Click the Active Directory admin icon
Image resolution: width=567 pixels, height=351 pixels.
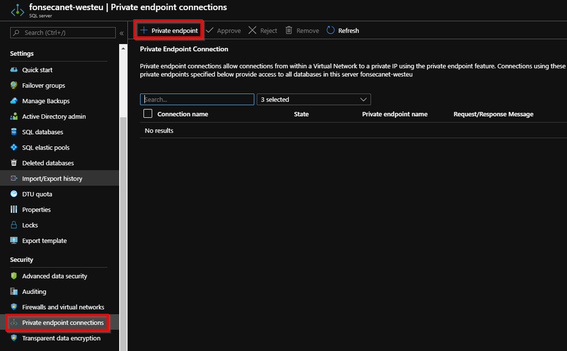(x=14, y=116)
